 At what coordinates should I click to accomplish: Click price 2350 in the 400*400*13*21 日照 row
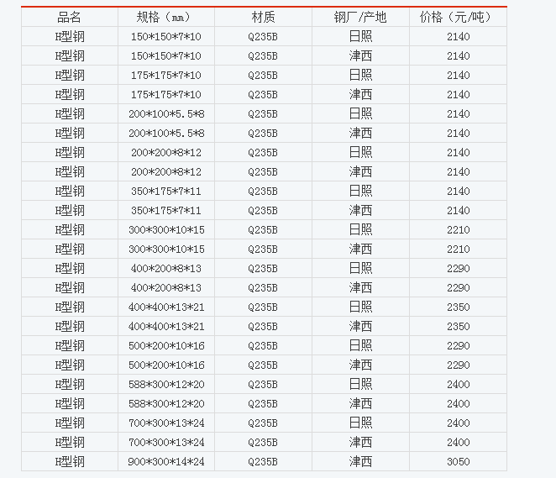click(x=458, y=307)
